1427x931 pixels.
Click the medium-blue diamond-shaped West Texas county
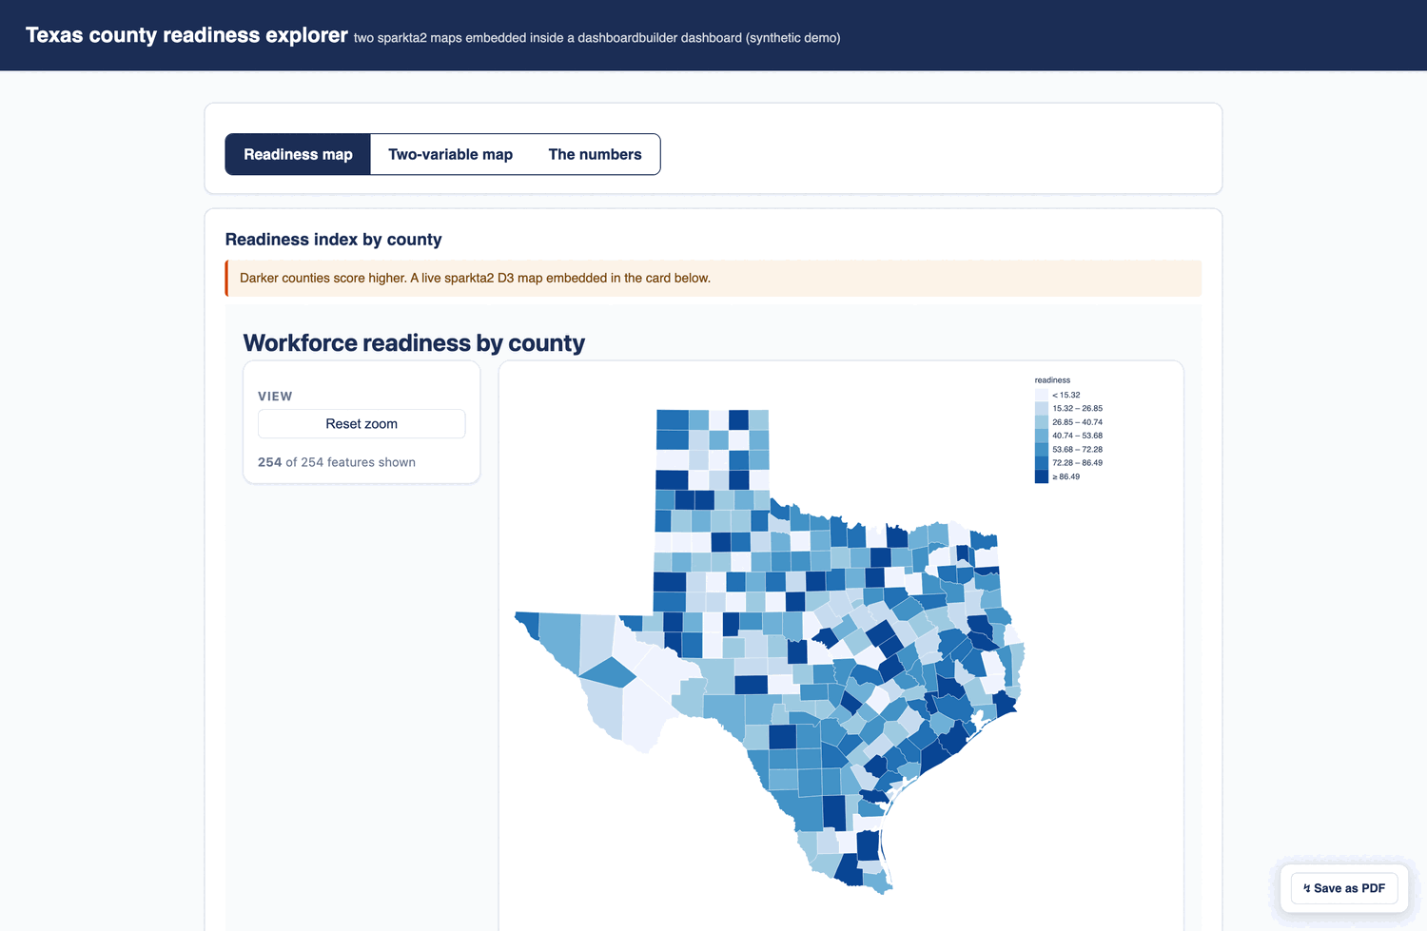point(608,672)
